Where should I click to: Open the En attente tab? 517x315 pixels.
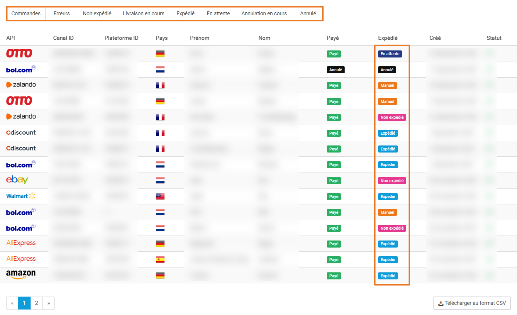click(218, 13)
